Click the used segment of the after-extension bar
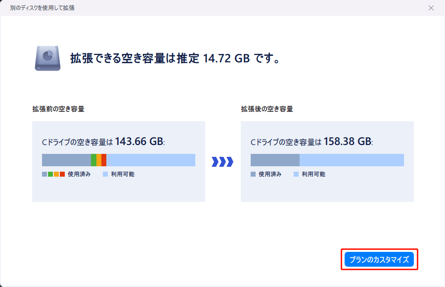The width and height of the screenshot is (445, 287). tap(275, 160)
